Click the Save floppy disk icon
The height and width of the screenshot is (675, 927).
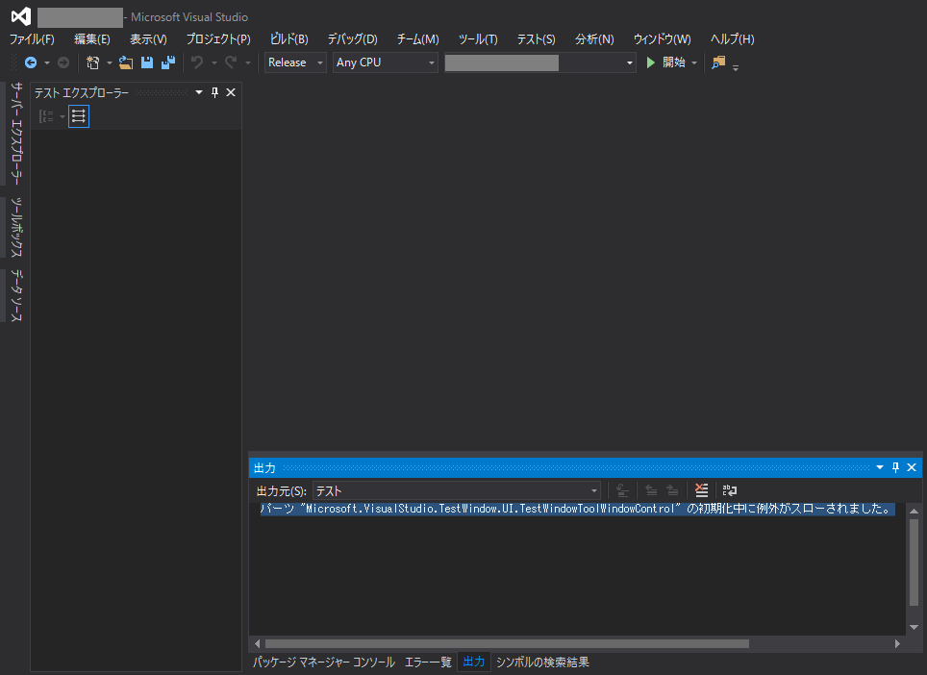(x=146, y=62)
